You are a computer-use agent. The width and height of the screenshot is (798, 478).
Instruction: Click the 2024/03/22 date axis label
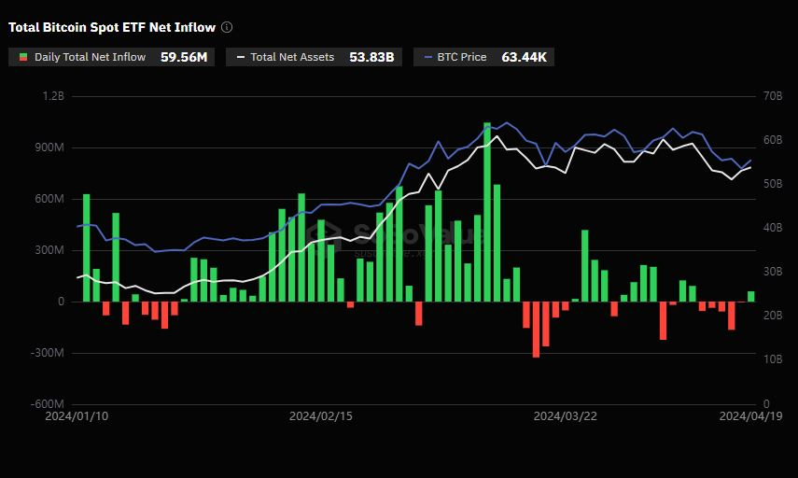[565, 416]
